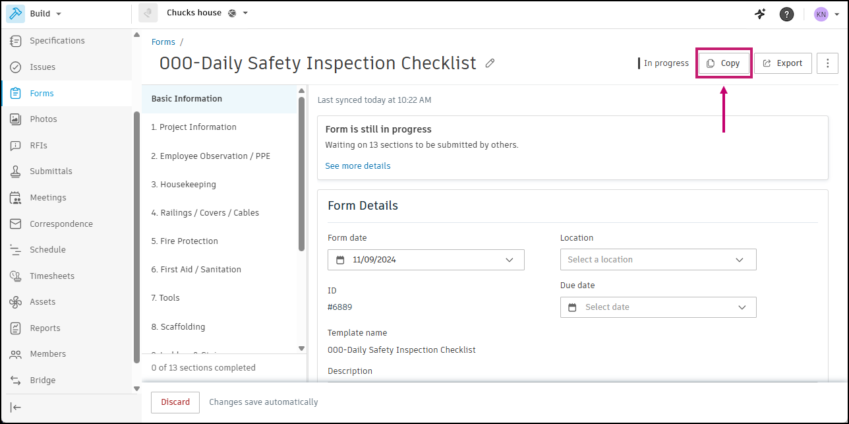Select the Basic Information section

187,99
